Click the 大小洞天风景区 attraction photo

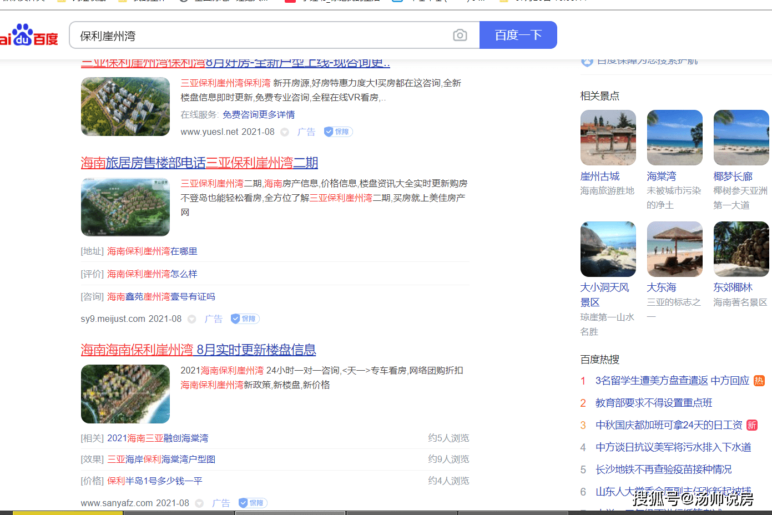[x=608, y=249]
